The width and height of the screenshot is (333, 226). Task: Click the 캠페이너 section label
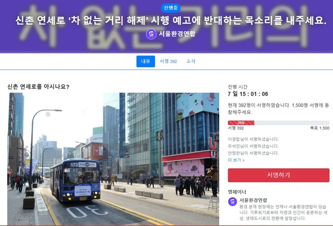[x=237, y=192]
